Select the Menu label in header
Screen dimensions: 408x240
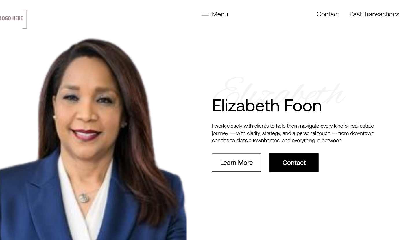click(220, 14)
